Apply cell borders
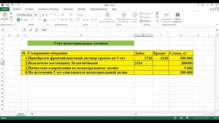This screenshot has width=219, height=123. pos(32,20)
